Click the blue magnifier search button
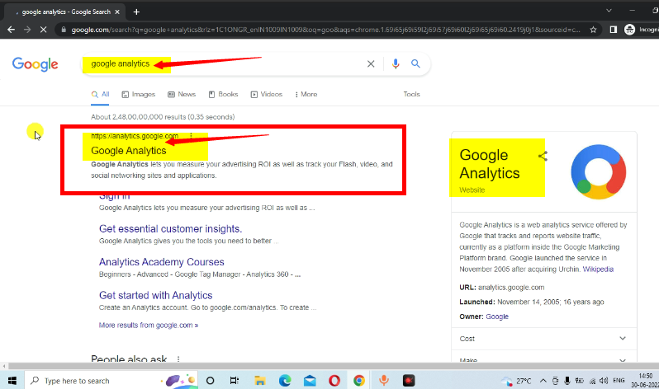This screenshot has height=389, width=659. (x=415, y=63)
